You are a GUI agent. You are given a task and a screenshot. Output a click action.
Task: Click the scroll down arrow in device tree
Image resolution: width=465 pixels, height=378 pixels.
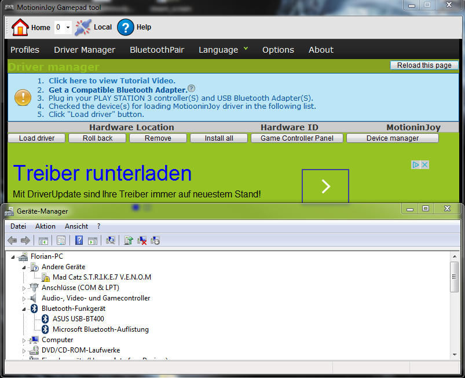(455, 355)
